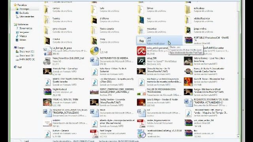
Task: Select Fuego - Me Enamore file name
Action: 209,91
